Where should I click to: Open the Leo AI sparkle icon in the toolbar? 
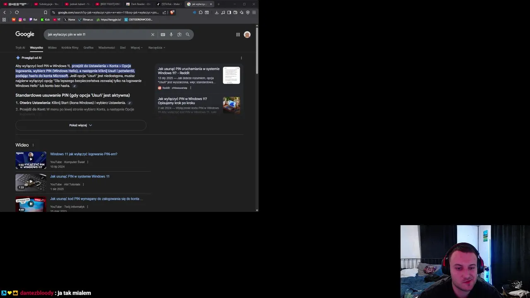pos(241,12)
